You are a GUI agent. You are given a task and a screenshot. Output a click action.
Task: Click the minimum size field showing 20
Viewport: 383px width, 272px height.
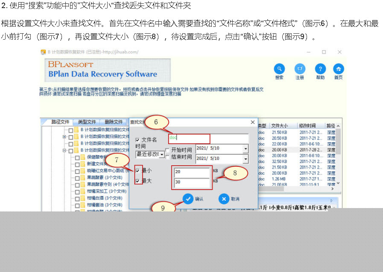coord(192,172)
